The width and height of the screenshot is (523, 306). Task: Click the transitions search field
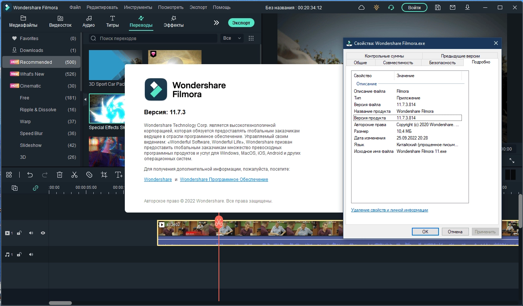pos(153,38)
